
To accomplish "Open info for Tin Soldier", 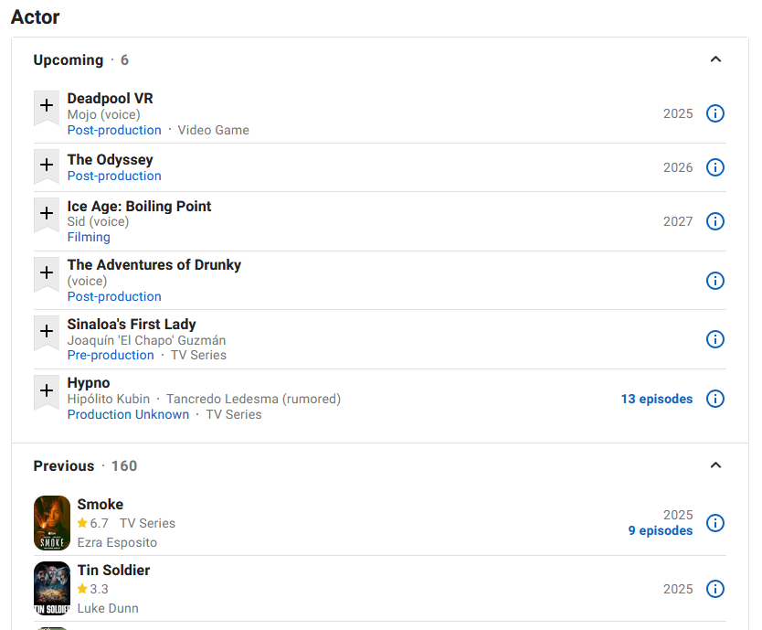I will click(x=714, y=589).
